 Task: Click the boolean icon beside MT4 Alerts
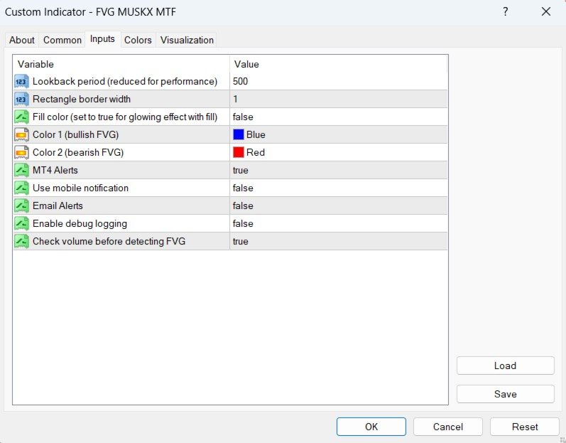tap(21, 170)
